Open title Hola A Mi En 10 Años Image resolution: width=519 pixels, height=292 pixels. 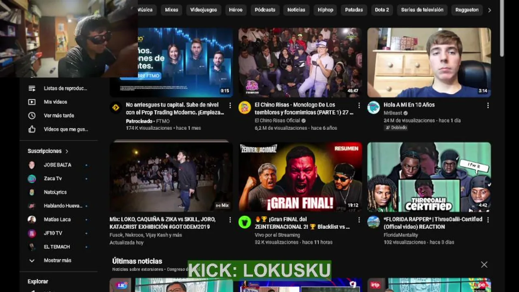pyautogui.click(x=409, y=105)
